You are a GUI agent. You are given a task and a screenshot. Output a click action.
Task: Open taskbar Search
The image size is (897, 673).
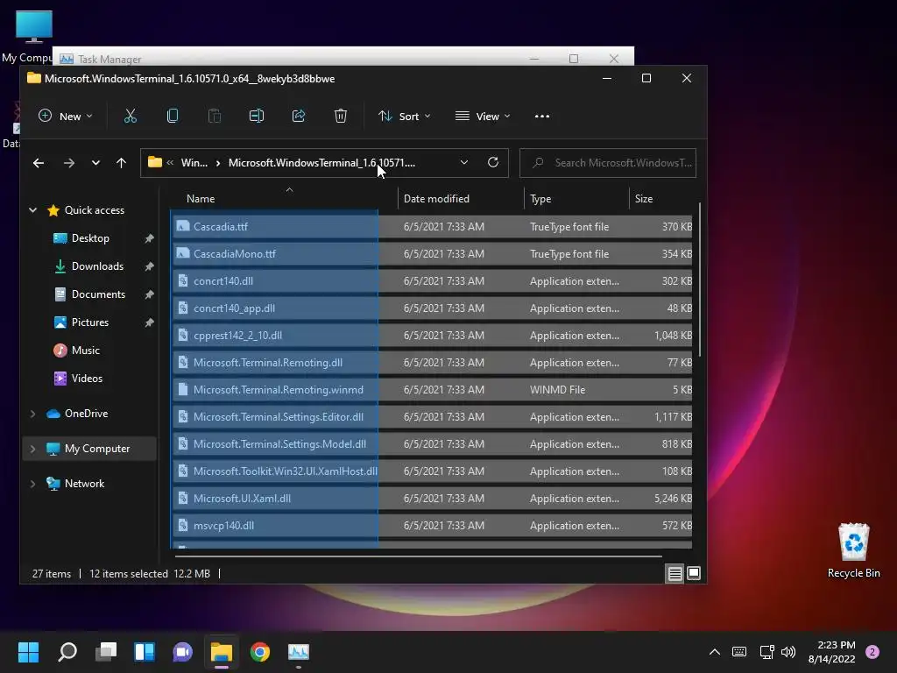(67, 652)
